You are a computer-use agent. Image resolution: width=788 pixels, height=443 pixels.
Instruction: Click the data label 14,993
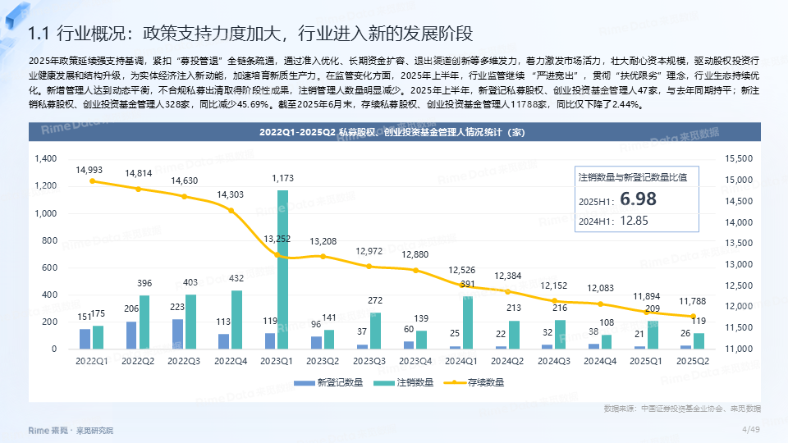[89, 171]
